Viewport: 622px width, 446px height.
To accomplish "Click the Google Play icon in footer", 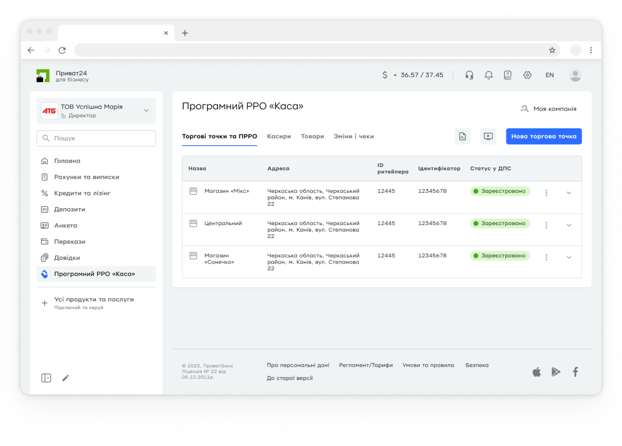I will pos(556,372).
